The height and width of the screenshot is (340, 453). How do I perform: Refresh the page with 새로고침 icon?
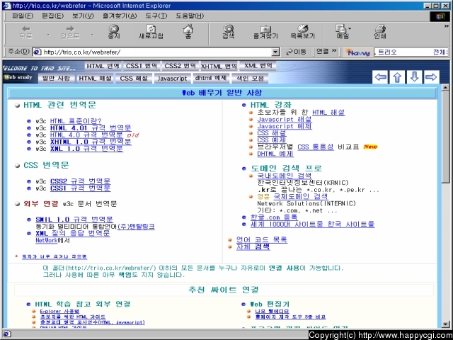coord(151,32)
